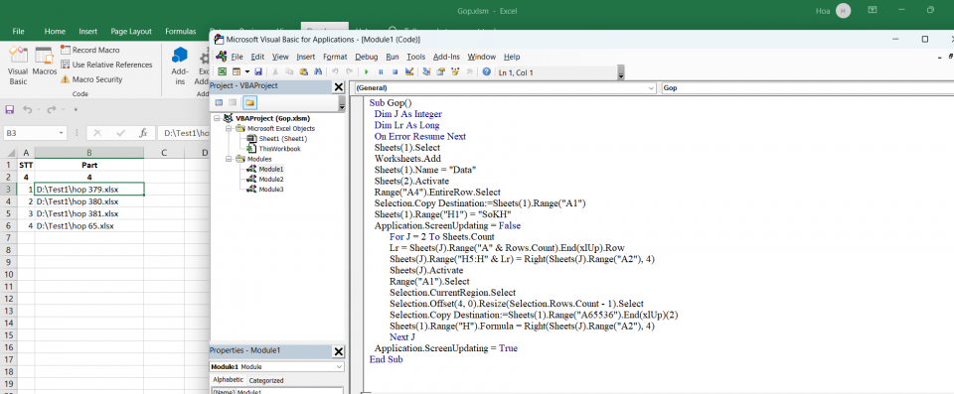The image size is (954, 394).
Task: Open VBA editor Add-Ins menu
Action: 446,57
